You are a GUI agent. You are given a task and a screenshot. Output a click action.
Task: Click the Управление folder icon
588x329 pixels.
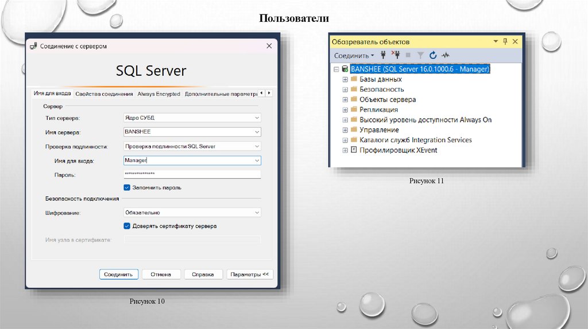(354, 130)
